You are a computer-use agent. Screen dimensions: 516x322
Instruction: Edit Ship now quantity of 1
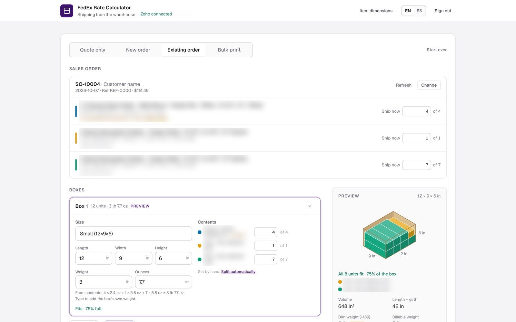[417, 138]
